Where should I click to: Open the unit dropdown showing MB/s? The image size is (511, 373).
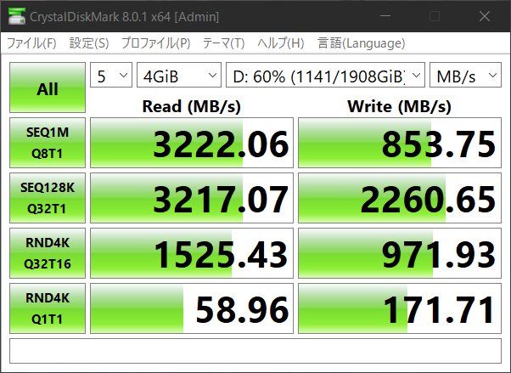(465, 75)
